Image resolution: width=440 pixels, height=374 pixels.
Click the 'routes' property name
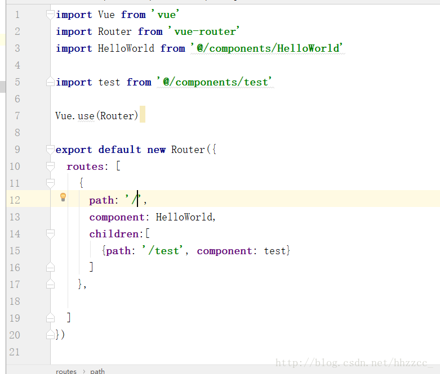click(x=85, y=166)
